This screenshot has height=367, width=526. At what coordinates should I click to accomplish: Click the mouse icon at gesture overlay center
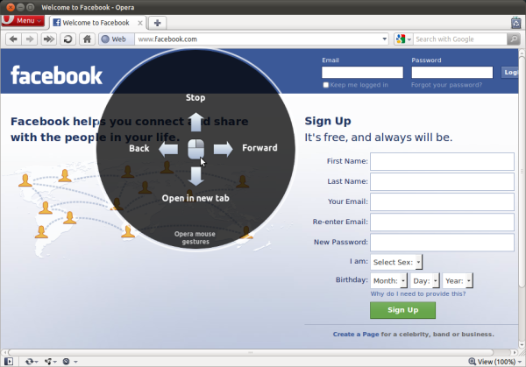point(195,149)
